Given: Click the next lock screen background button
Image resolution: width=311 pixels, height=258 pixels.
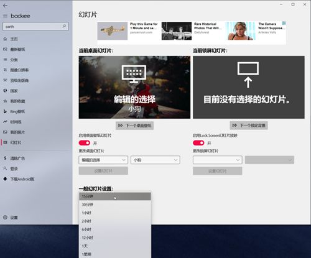Looking at the screenshot, I should [249, 126].
